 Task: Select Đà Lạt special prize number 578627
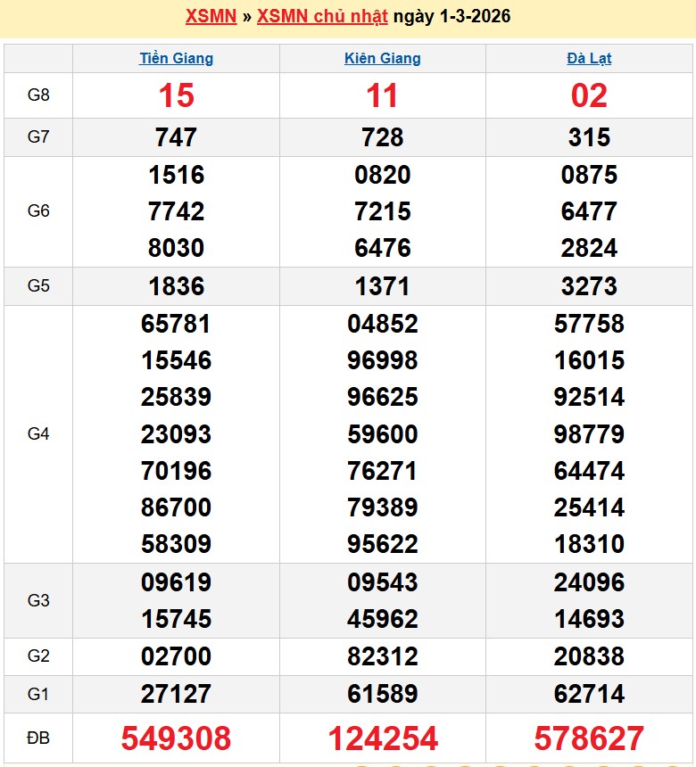(589, 738)
